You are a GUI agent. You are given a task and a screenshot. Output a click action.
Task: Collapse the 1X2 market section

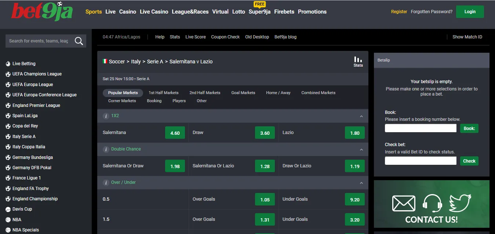(x=361, y=115)
